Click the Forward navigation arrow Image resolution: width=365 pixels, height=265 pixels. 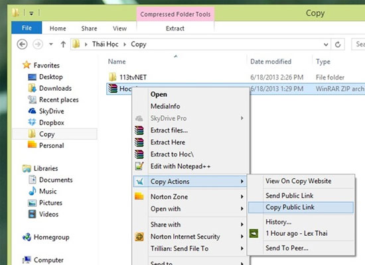38,44
